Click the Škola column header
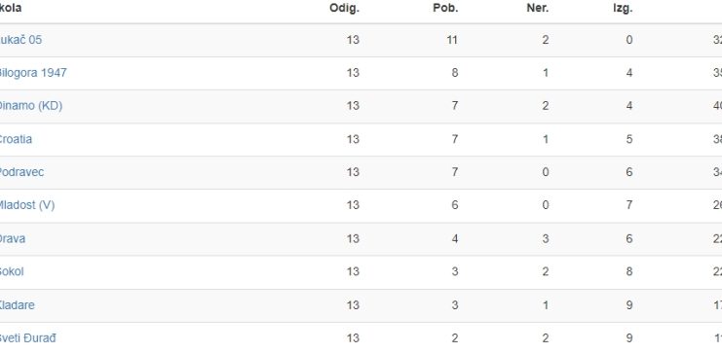The image size is (722, 353). click(11, 9)
